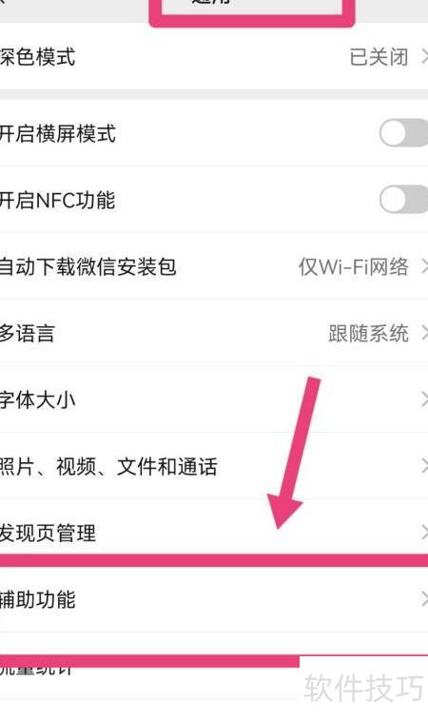Open 发现页管理

point(214,533)
